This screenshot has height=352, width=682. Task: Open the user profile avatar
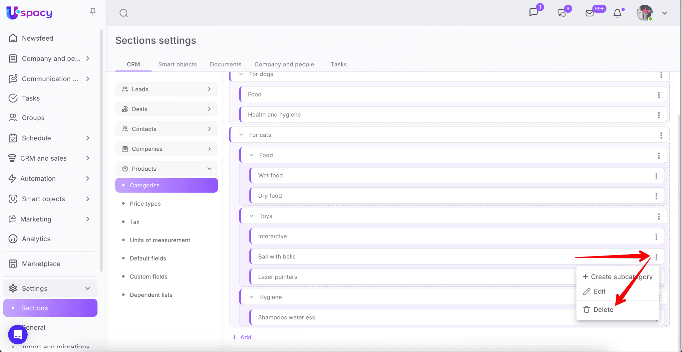644,13
